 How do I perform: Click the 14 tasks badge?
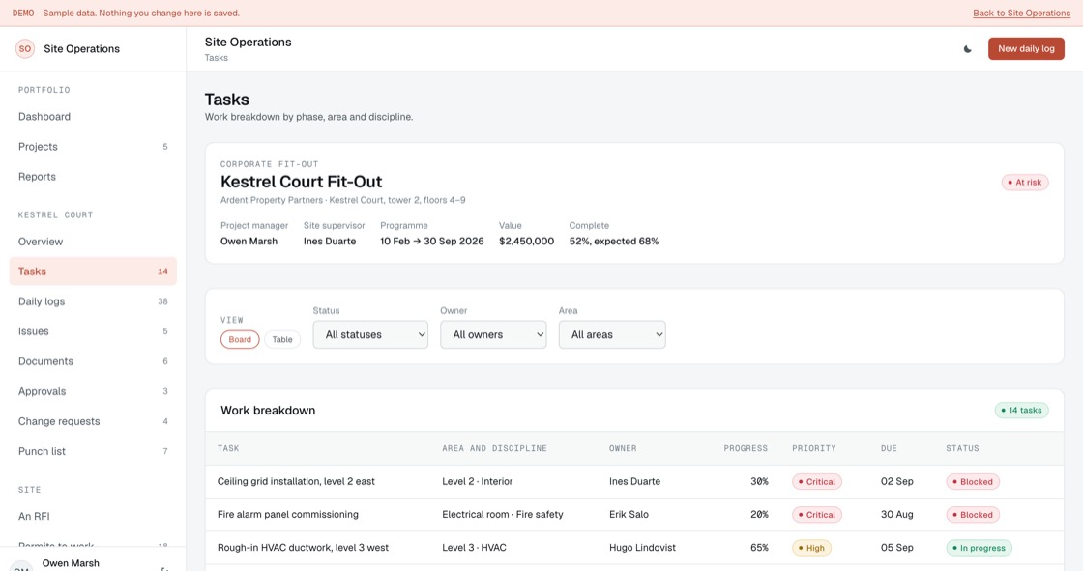coord(1021,410)
